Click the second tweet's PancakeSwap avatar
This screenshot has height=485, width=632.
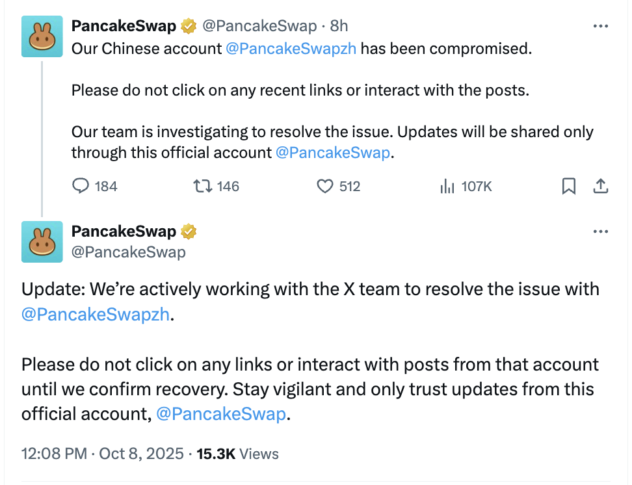42,241
